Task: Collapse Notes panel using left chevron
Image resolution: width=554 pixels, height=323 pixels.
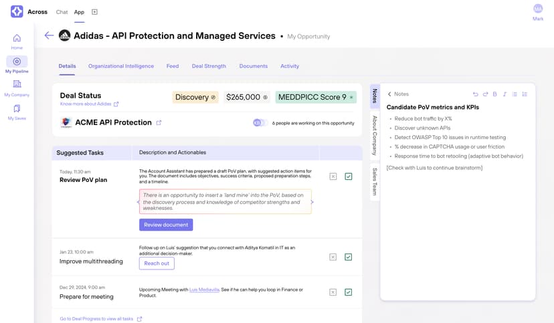Action: [389, 94]
